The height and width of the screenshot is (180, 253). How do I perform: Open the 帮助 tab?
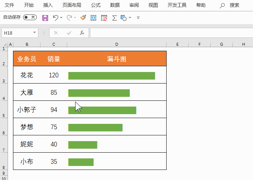[201, 5]
